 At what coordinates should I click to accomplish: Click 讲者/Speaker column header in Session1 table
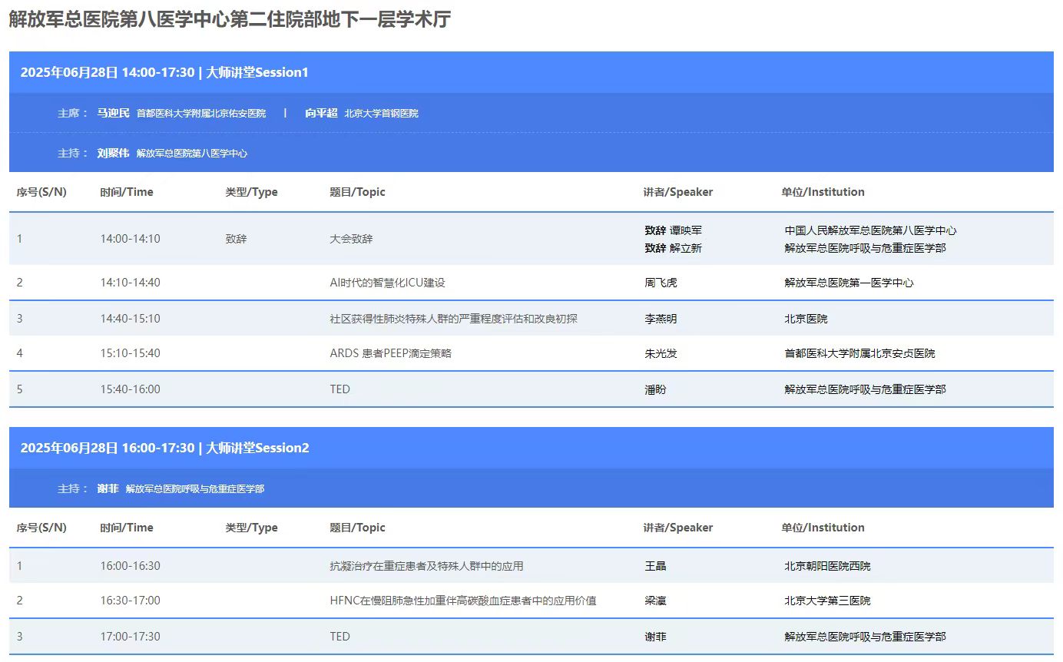point(678,192)
